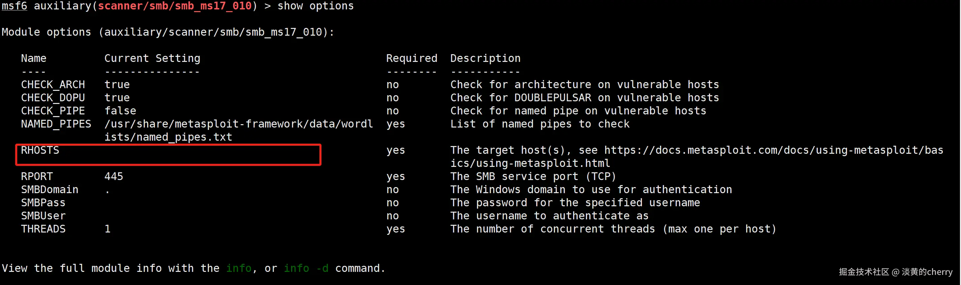Click the underlined msf6 prompt text
The width and height of the screenshot is (961, 285).
click(x=14, y=6)
